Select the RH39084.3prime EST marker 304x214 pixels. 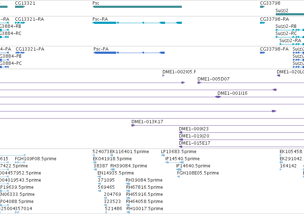(x=113, y=169)
